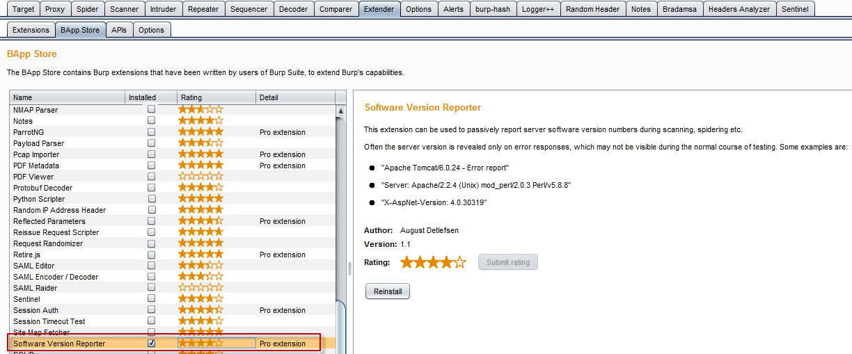Open the top-level Options tab
This screenshot has width=852, height=354.
tap(419, 9)
